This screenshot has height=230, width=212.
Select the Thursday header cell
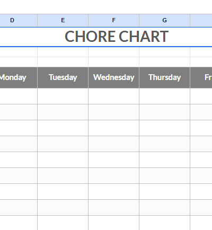pyautogui.click(x=165, y=77)
